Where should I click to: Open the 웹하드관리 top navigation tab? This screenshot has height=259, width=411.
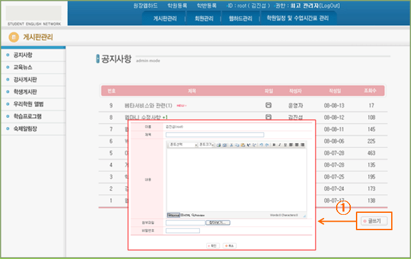[240, 19]
